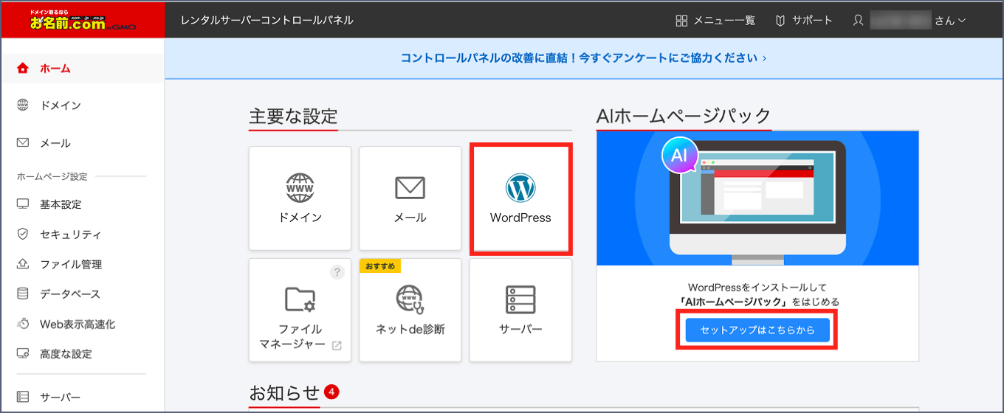Click the AIホームページパック heading
The height and width of the screenshot is (413, 1004).
coord(684,116)
